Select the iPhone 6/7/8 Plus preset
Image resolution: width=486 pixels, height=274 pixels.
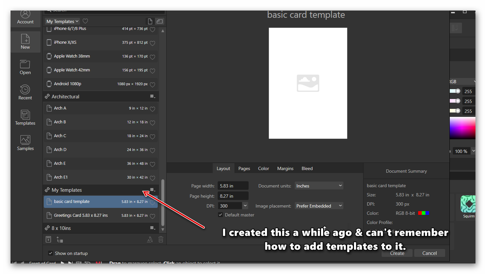(x=101, y=29)
